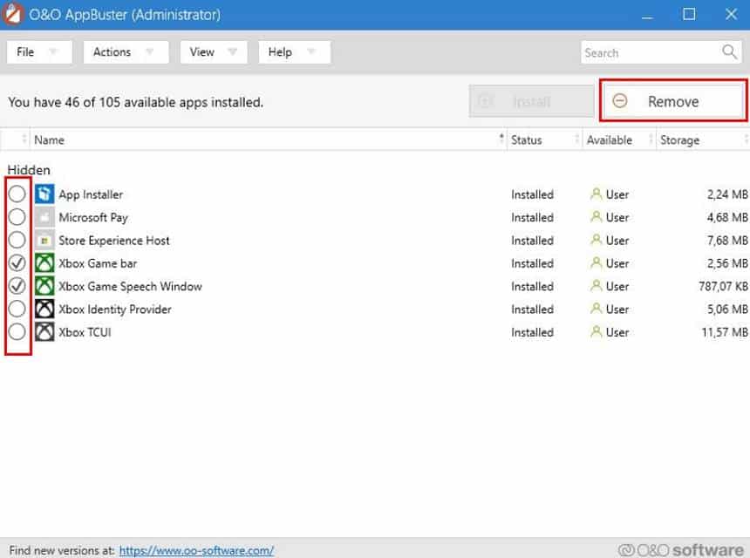
Task: Click the Hidden group header
Action: [x=29, y=170]
